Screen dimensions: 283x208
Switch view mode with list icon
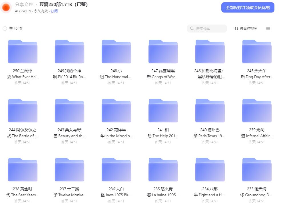[268, 29]
